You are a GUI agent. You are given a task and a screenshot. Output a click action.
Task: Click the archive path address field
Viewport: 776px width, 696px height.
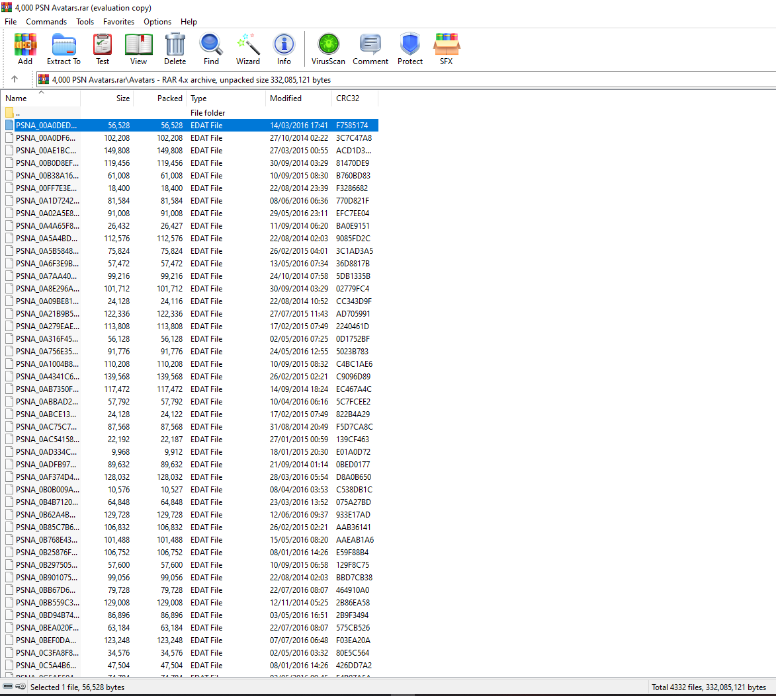(397, 79)
